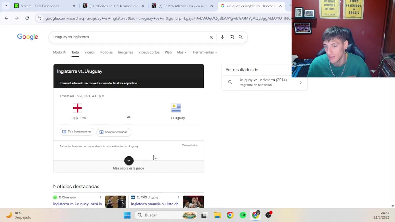395x222 pixels.
Task: Open the Videos cortos results tab
Action: pos(149,52)
